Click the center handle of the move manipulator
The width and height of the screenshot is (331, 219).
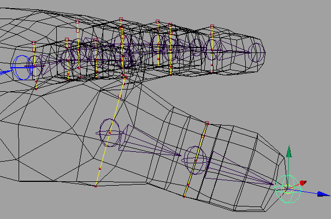[x=288, y=187]
